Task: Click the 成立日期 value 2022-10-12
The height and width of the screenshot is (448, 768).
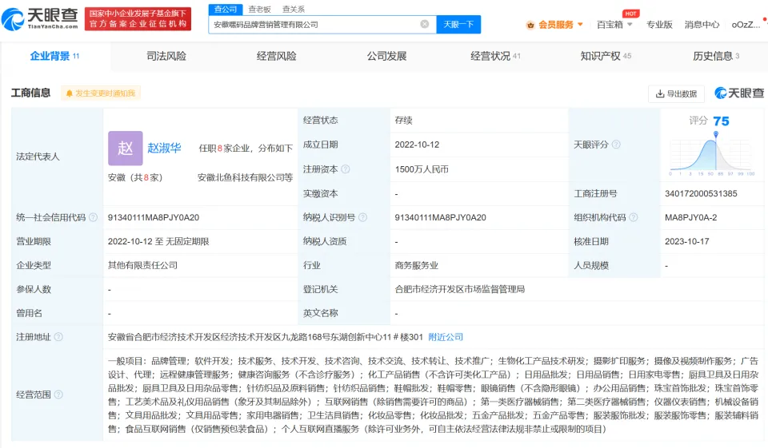Action: (x=417, y=145)
